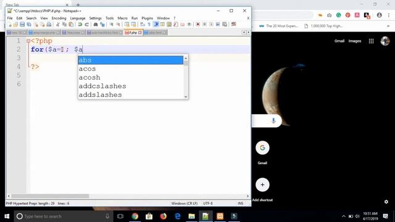This screenshot has height=222, width=395.
Task: Open the Encoding menu
Action: [59, 18]
